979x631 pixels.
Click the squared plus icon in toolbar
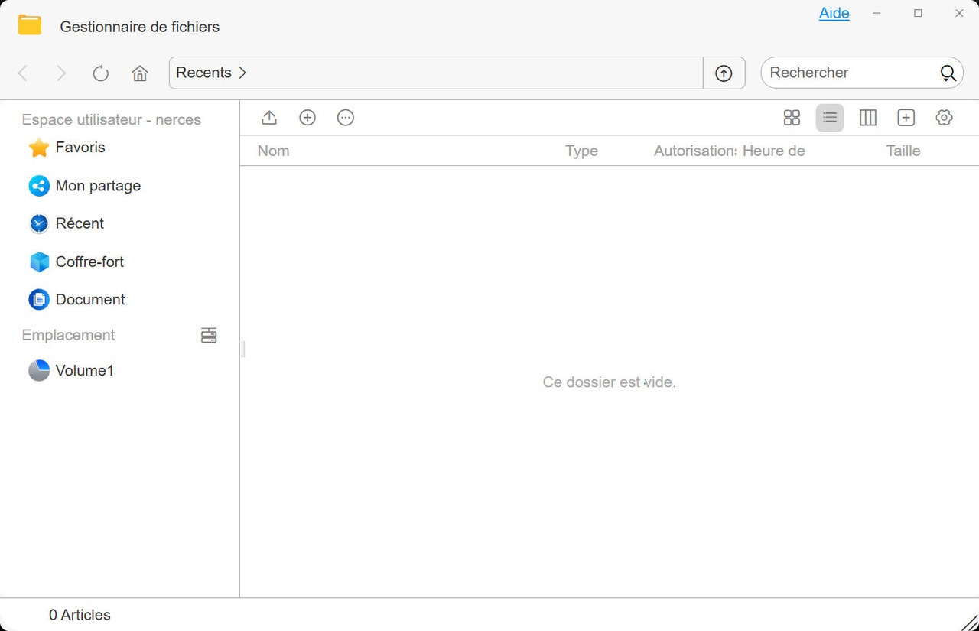pos(906,118)
